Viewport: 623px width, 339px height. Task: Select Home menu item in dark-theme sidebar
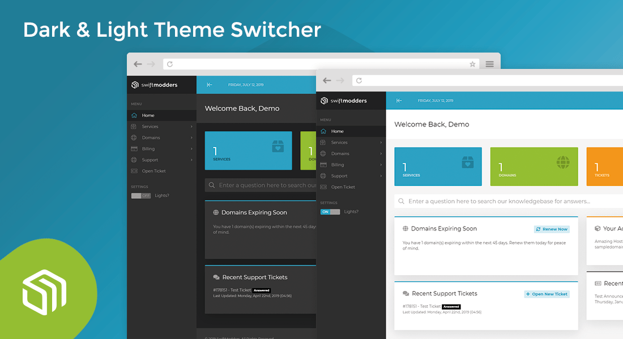162,115
